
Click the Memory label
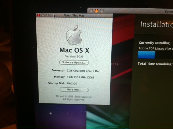[59, 77]
